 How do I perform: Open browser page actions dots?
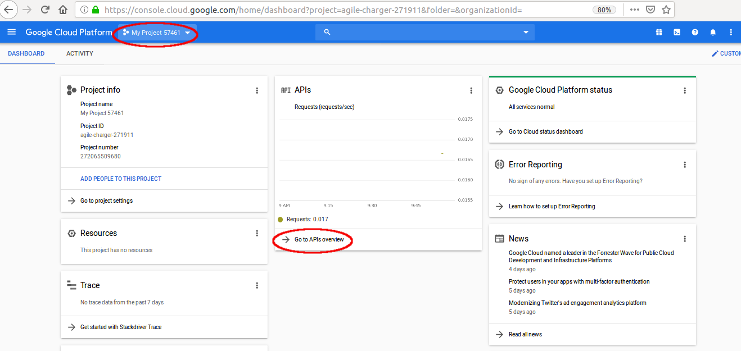pos(634,10)
